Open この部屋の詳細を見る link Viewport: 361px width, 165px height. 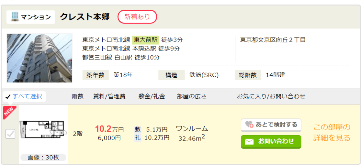pos(332,133)
